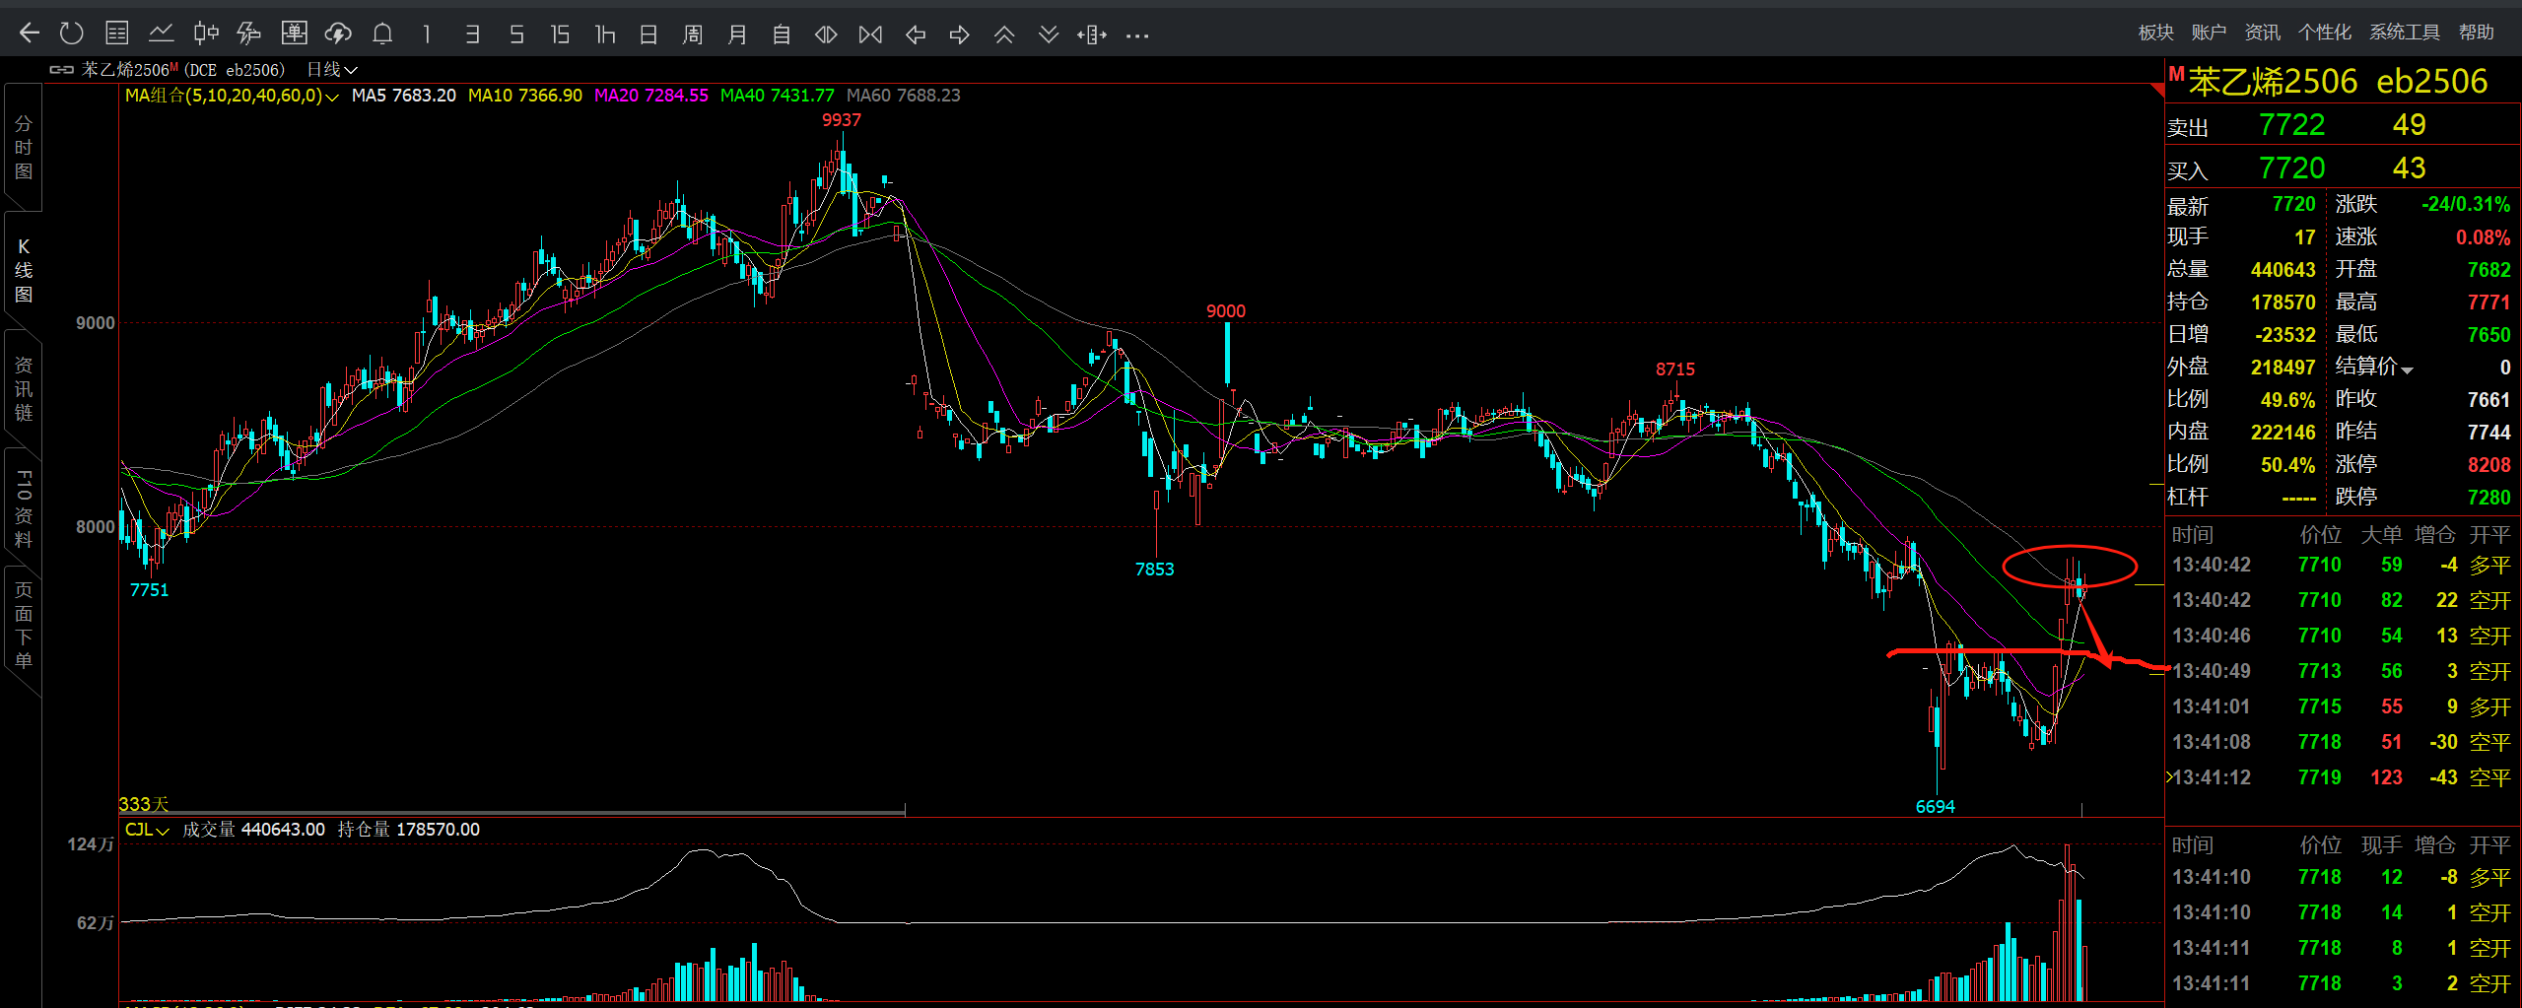Image resolution: width=2522 pixels, height=1008 pixels.
Task: Select the 1-minute period
Action: [427, 34]
